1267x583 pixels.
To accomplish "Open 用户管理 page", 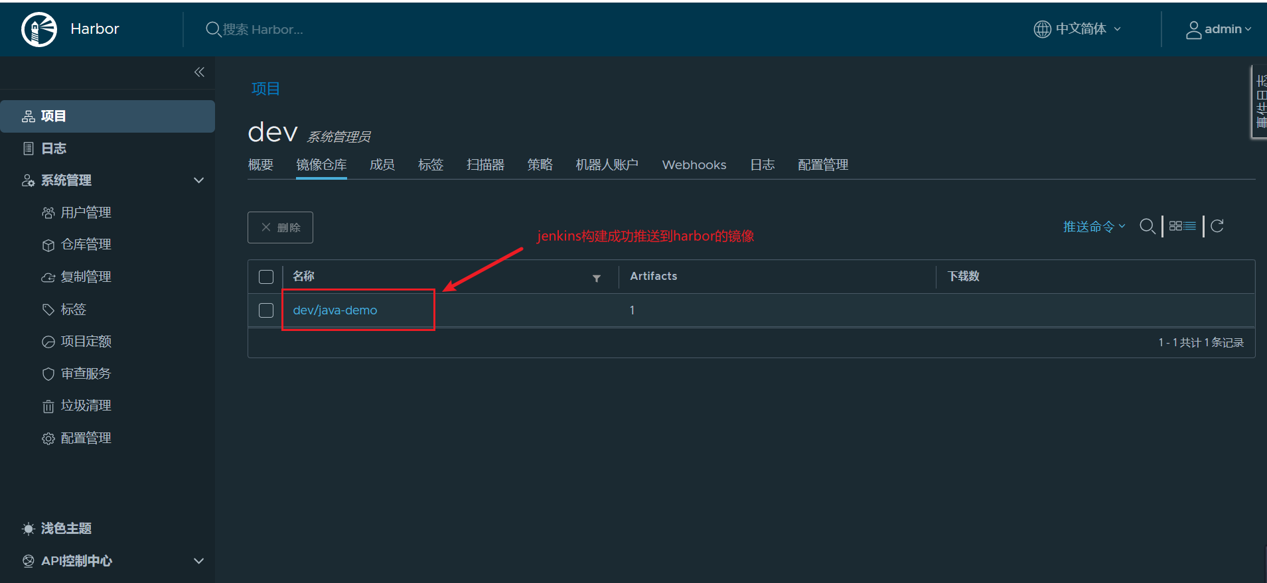I will click(x=86, y=212).
